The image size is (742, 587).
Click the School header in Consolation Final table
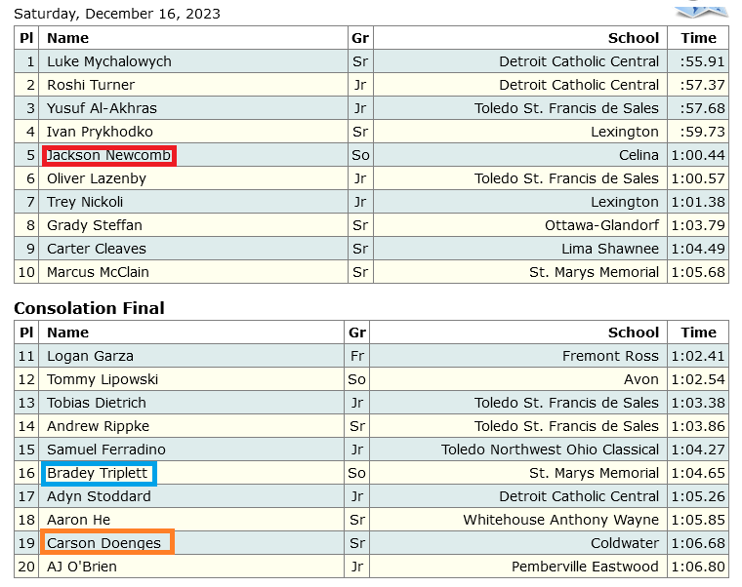point(633,333)
